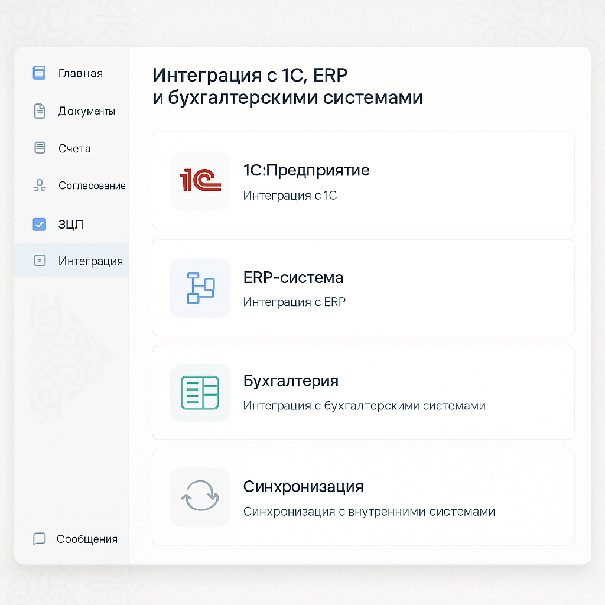Image resolution: width=605 pixels, height=605 pixels.
Task: Click 'Синхронизация с внутренними системами' description
Action: (x=369, y=511)
